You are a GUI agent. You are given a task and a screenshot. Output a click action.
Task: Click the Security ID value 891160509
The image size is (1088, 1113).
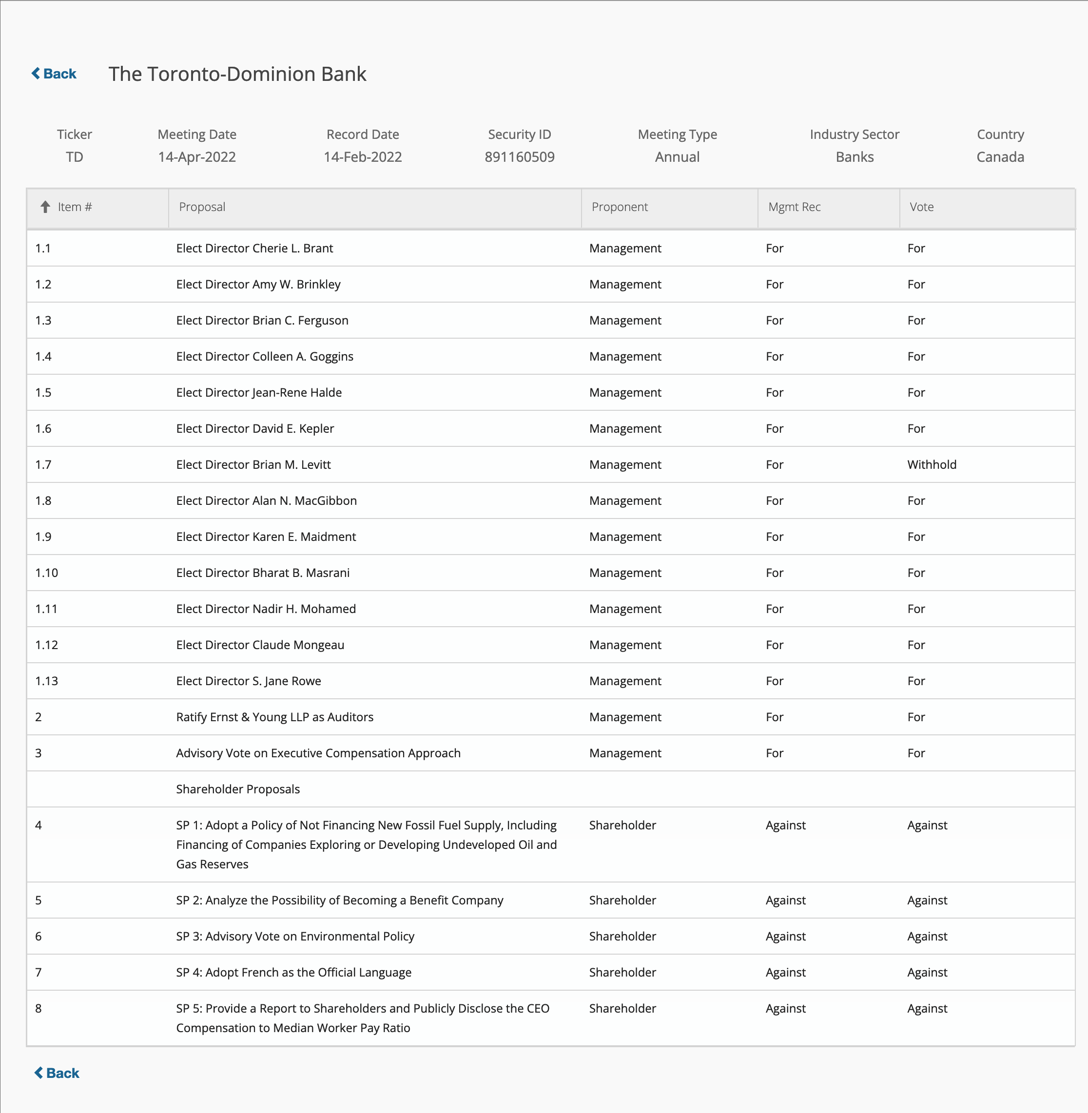pyautogui.click(x=519, y=157)
